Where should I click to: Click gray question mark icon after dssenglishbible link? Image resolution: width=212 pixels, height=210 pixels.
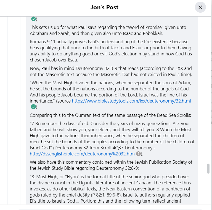[x=138, y=154]
